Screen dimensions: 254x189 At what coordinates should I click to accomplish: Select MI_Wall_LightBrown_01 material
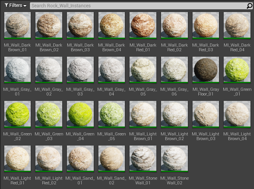pos(143,114)
